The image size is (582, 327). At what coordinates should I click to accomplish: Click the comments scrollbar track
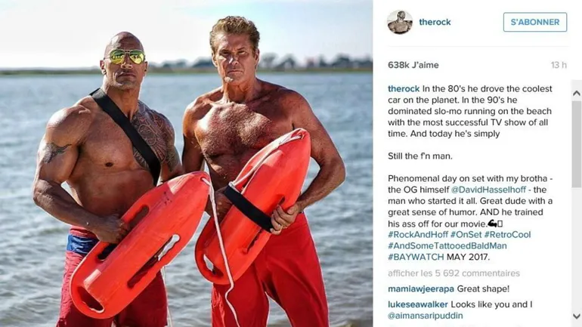pos(577,204)
